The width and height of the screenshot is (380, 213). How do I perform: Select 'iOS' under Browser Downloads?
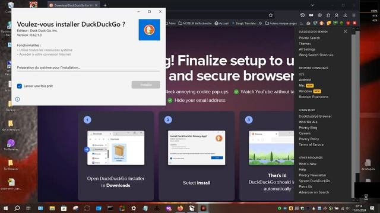pyautogui.click(x=302, y=74)
